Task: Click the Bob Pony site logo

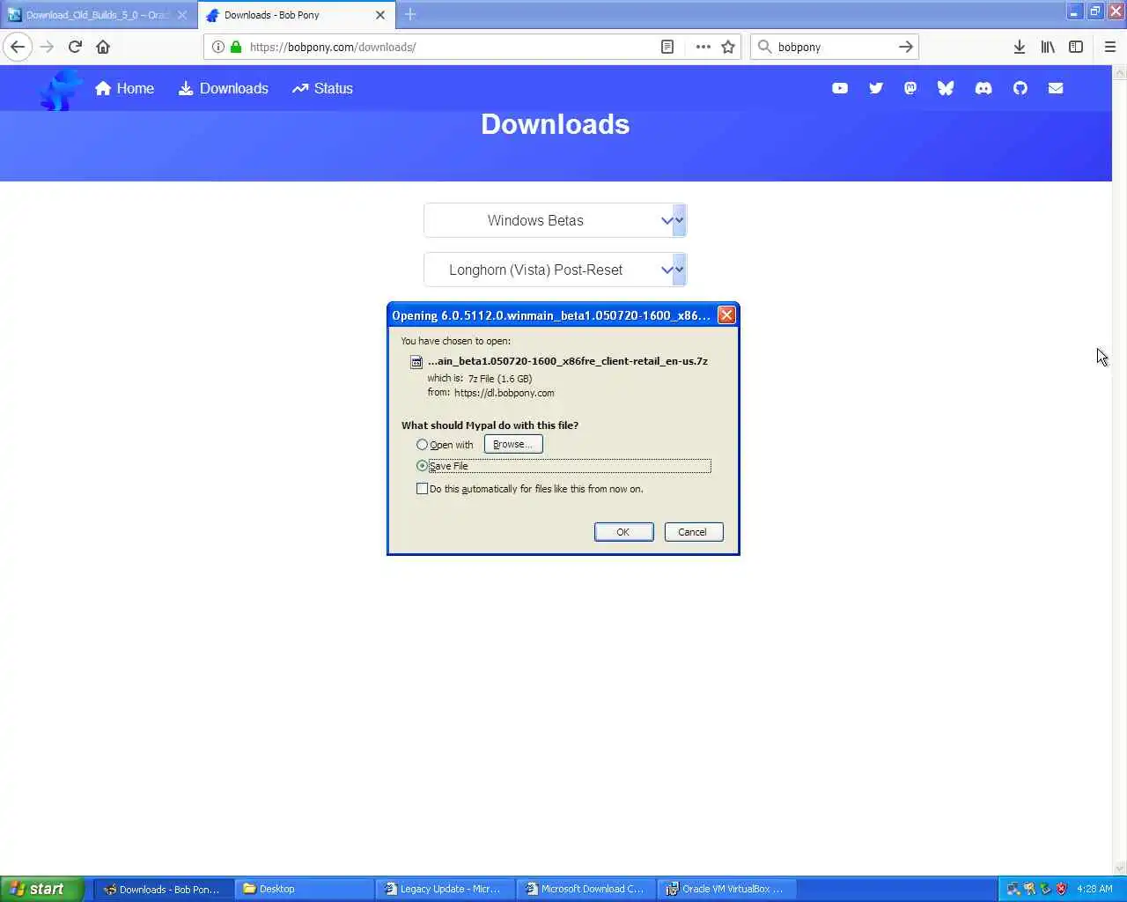Action: point(60,90)
